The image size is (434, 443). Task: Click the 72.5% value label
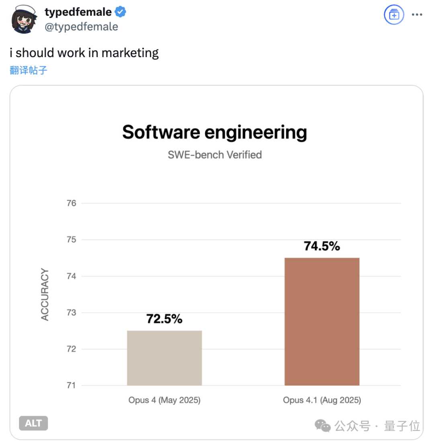[x=164, y=319]
